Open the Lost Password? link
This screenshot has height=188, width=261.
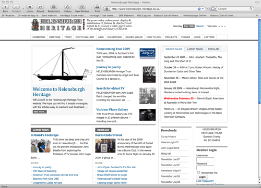(205, 181)
